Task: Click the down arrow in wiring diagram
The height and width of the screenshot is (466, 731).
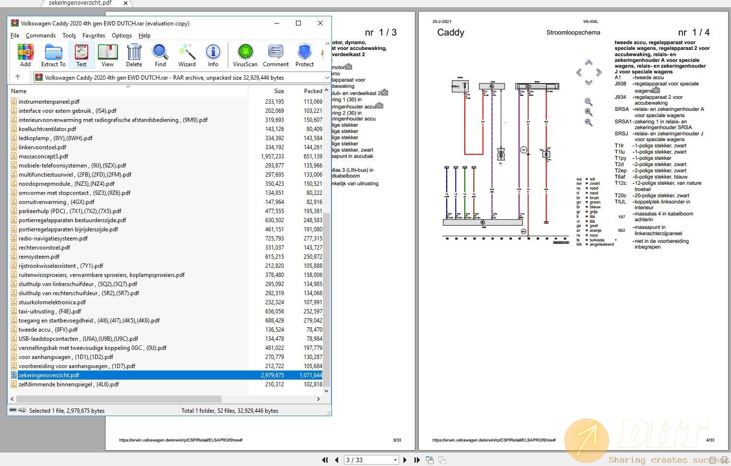Action: [x=589, y=83]
